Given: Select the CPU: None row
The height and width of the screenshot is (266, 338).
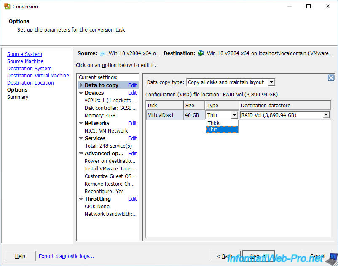Looking at the screenshot, I should 97,207.
